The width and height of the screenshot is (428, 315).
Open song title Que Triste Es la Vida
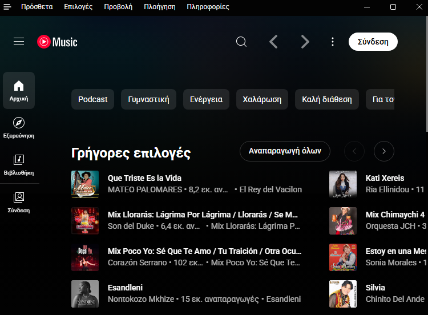pos(144,178)
